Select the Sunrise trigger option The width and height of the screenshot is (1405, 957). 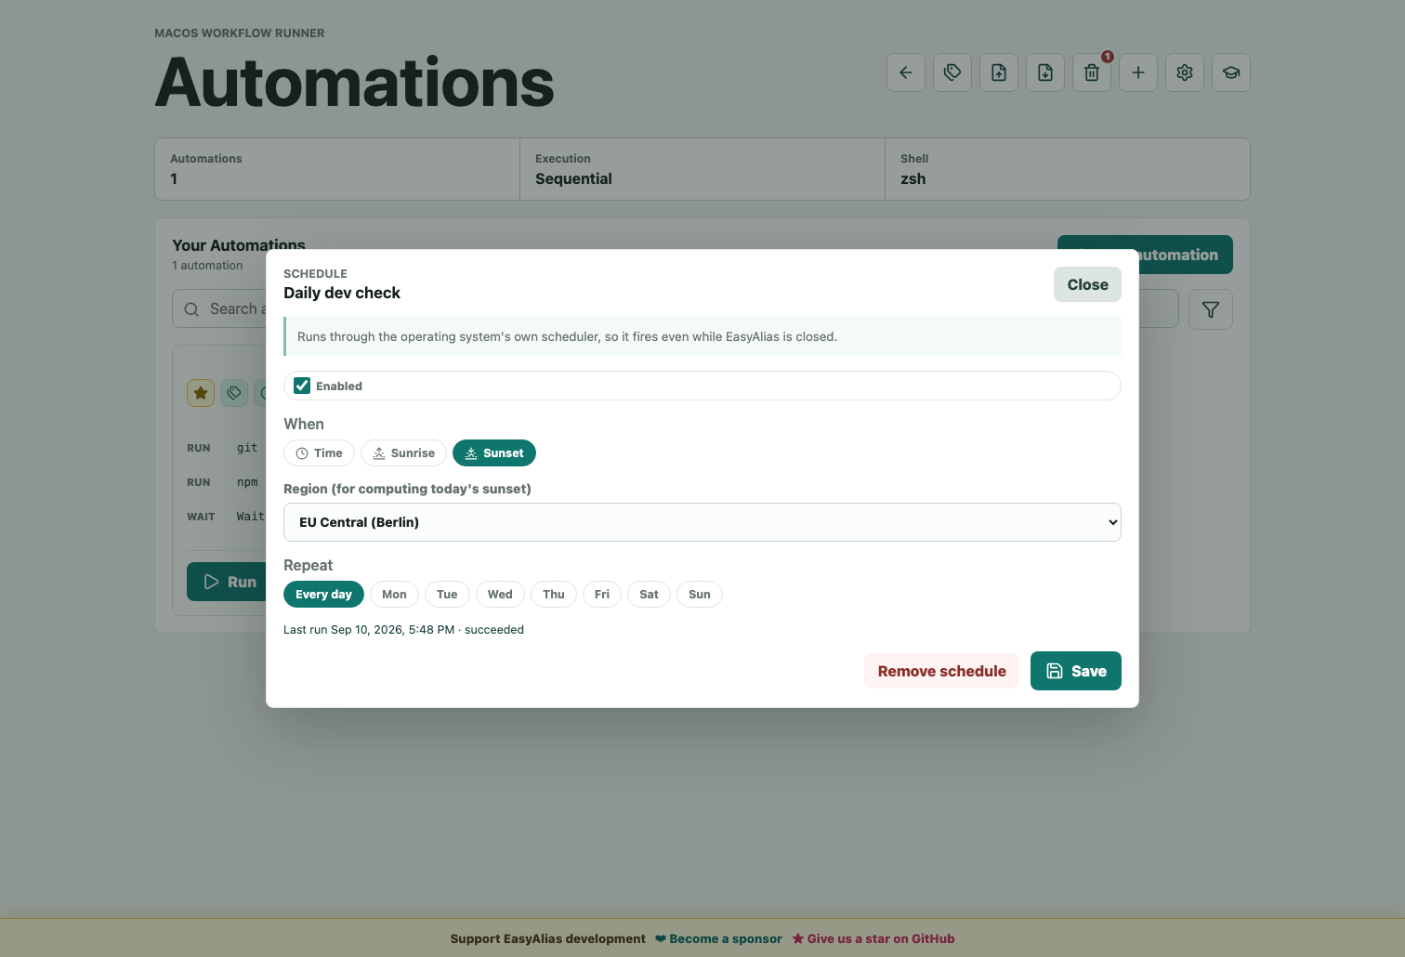pos(403,453)
